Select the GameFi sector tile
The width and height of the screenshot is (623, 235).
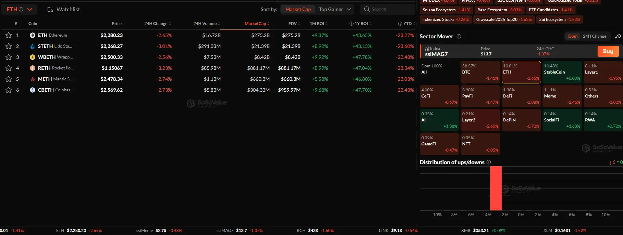[439, 144]
